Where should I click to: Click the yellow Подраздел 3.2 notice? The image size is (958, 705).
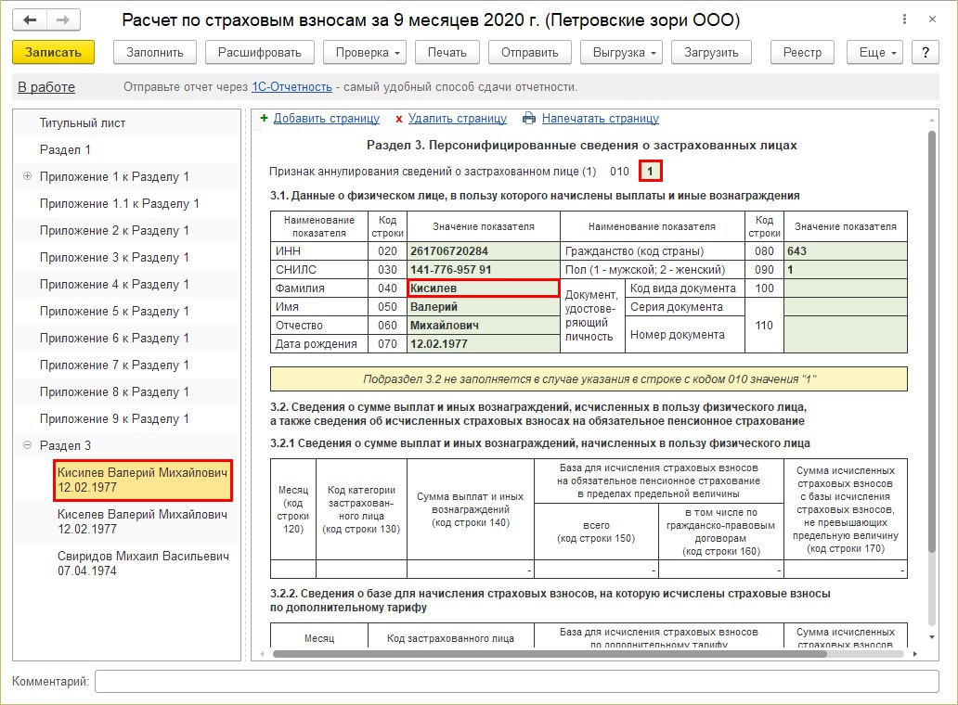click(x=589, y=379)
